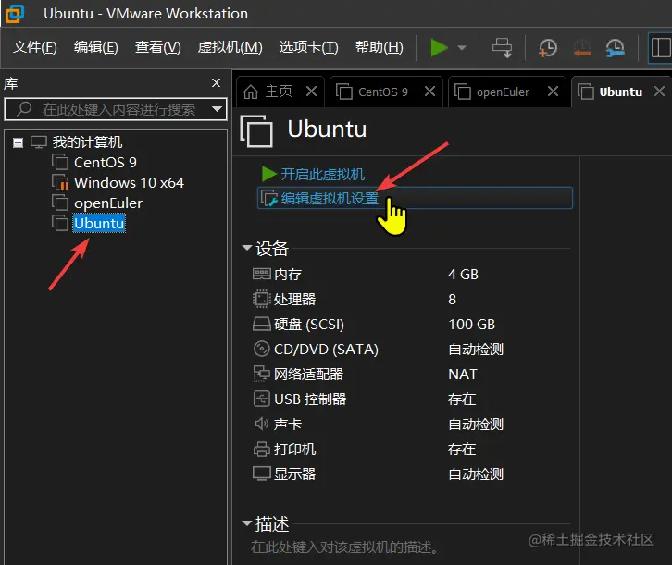Viewport: 672px width, 565px height.
Task: Open the 编辑(E) menu
Action: pos(96,47)
